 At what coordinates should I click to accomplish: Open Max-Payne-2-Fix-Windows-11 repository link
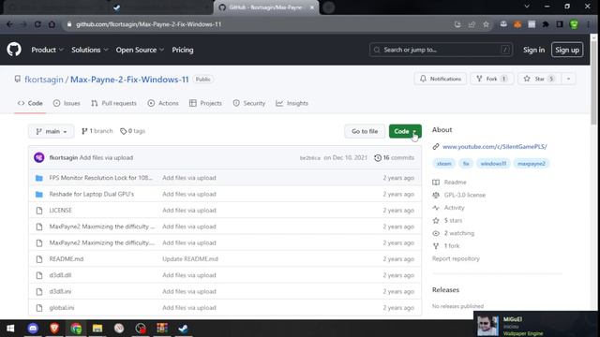pos(129,80)
